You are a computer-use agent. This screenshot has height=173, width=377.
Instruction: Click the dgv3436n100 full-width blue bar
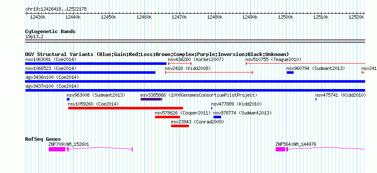coord(195,81)
